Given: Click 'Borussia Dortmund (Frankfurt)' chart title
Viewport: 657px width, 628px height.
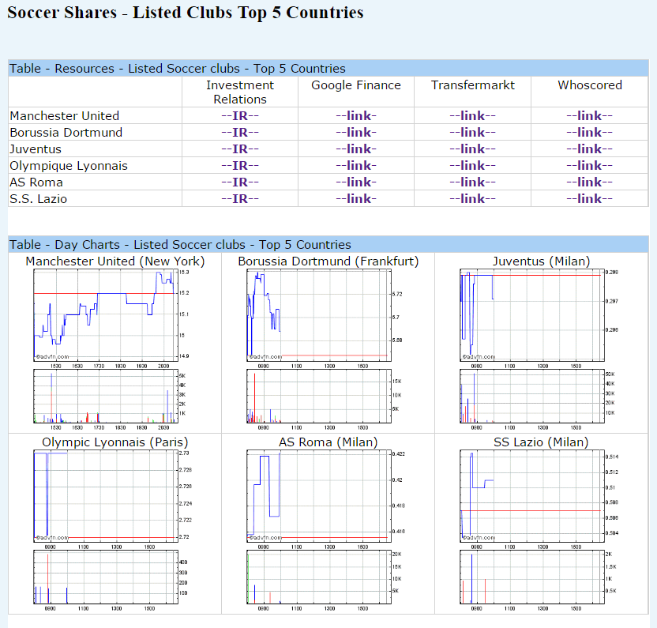Looking at the screenshot, I should (x=328, y=261).
